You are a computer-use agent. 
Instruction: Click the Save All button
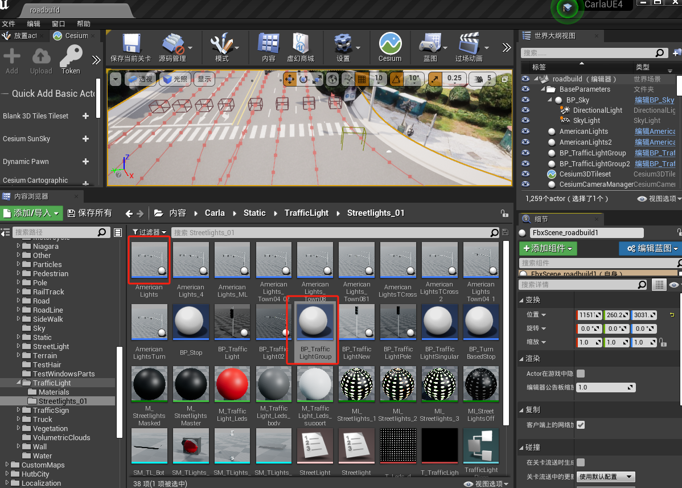[x=89, y=213]
